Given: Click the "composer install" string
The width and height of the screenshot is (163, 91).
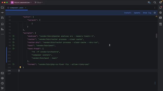Looking at the screenshot, I should (x=42, y=55).
